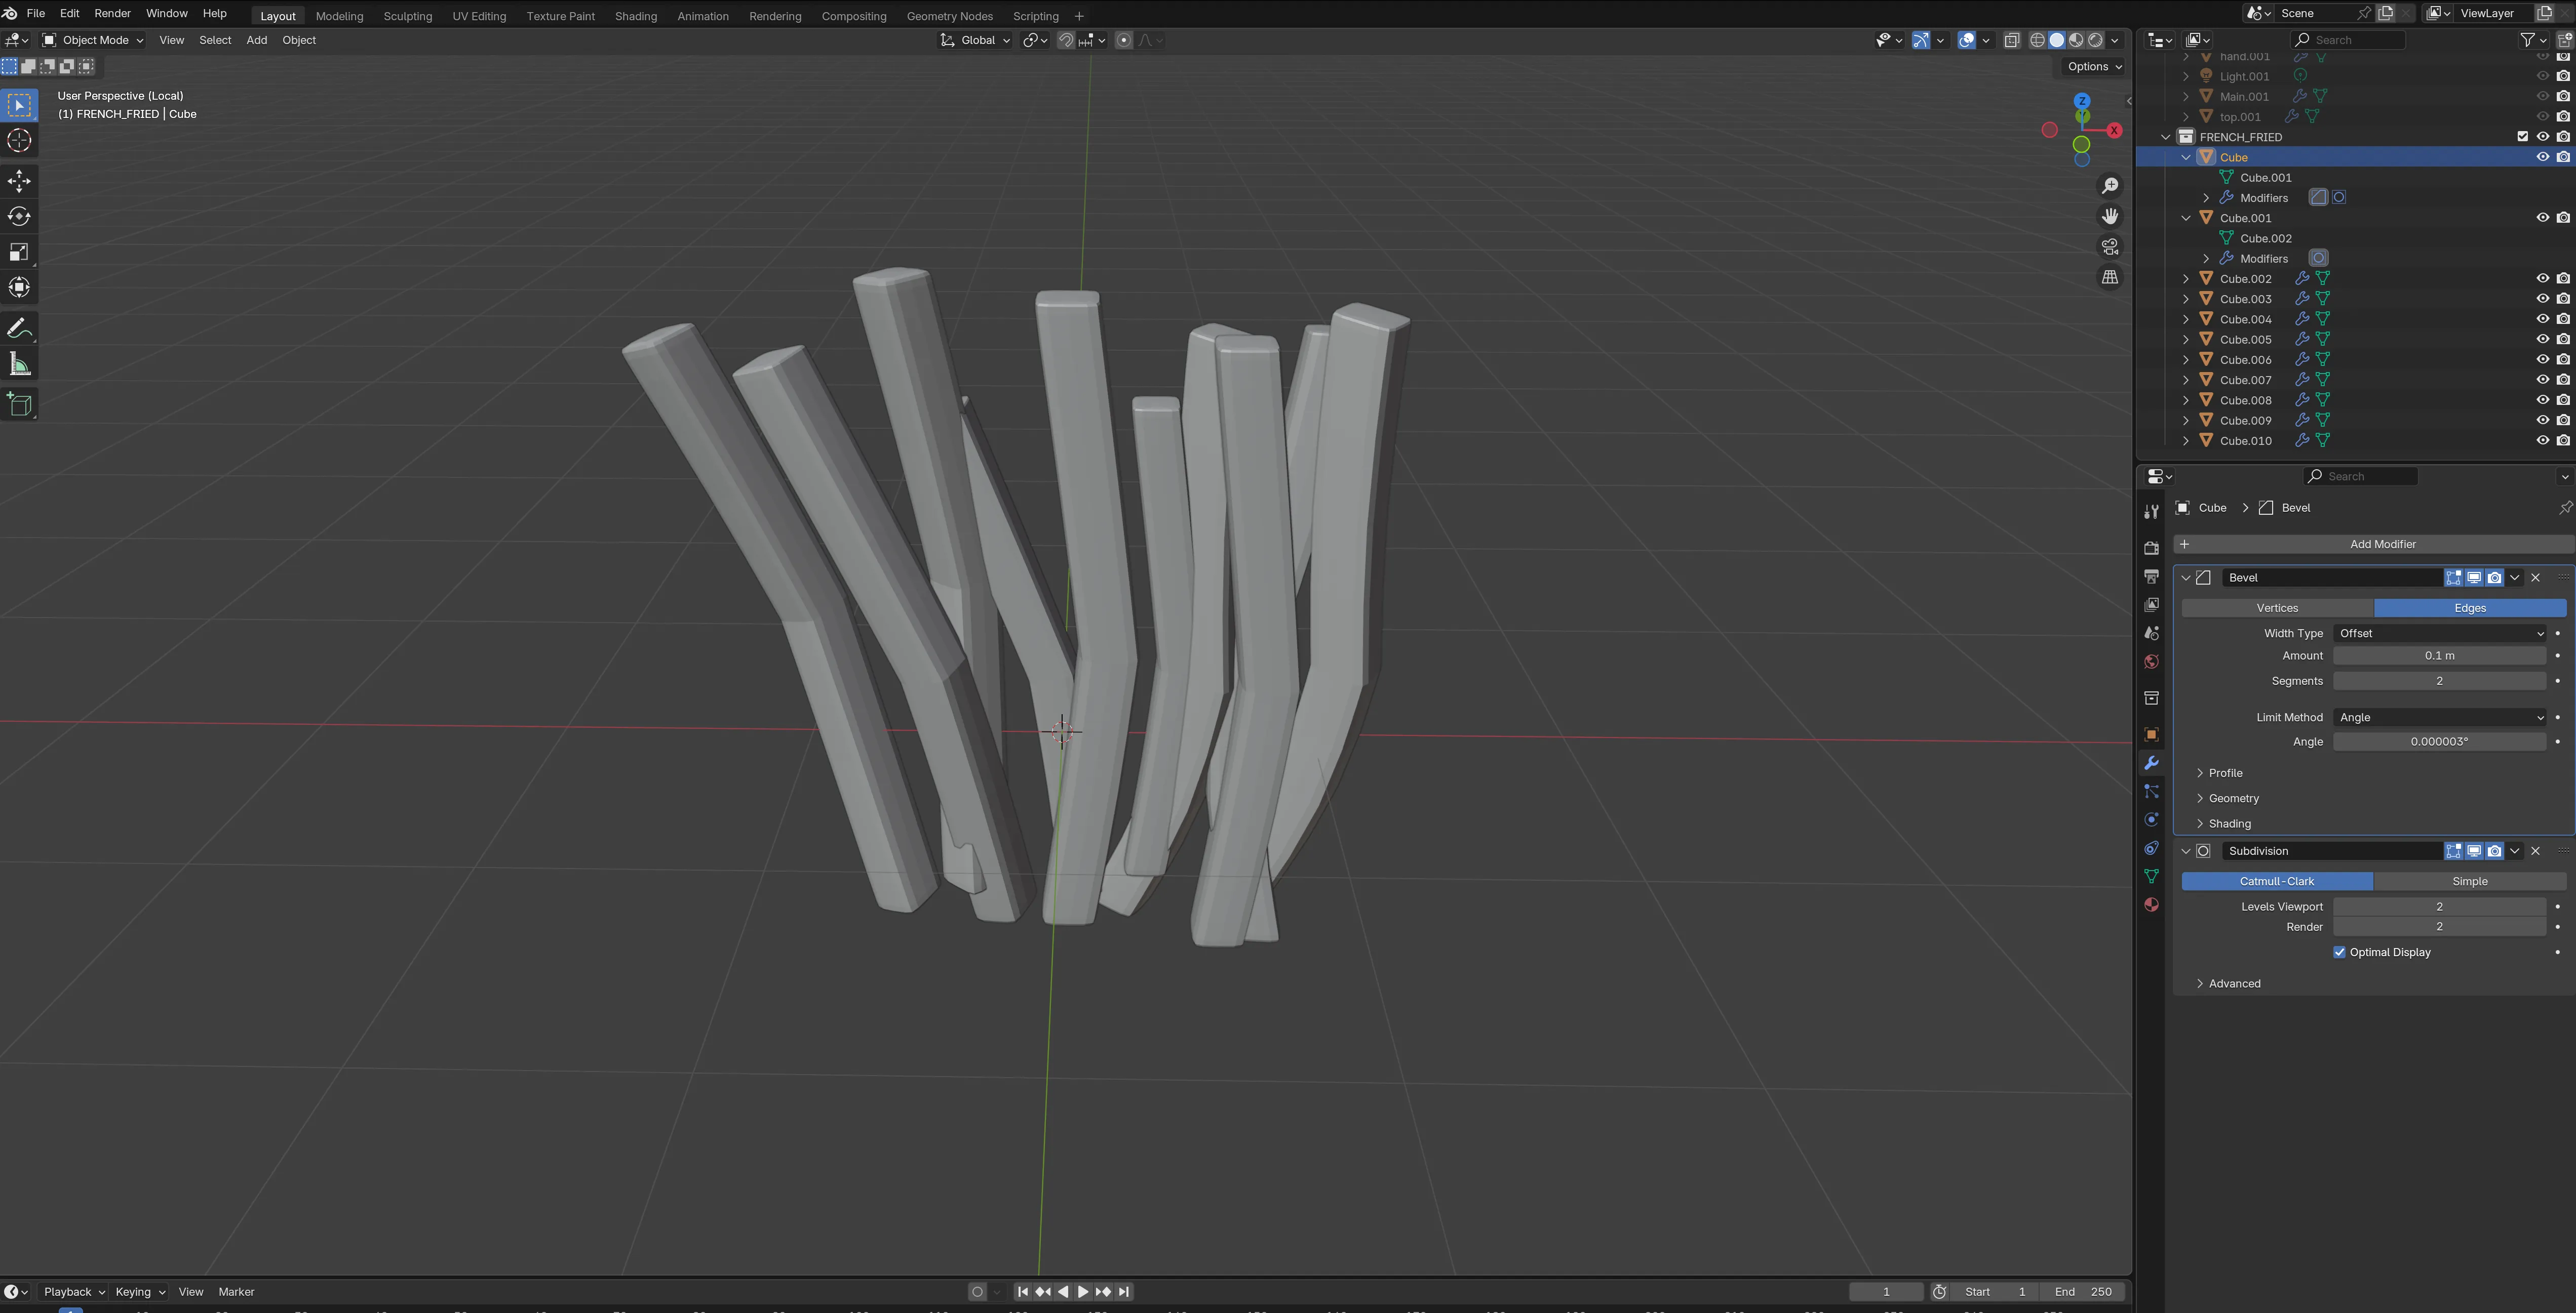Hide Cube.005 via its eye icon

[x=2542, y=340]
